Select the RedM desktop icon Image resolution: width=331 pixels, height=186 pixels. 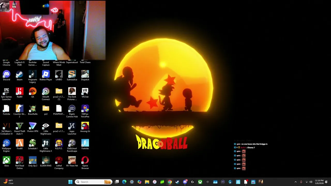(x=19, y=93)
